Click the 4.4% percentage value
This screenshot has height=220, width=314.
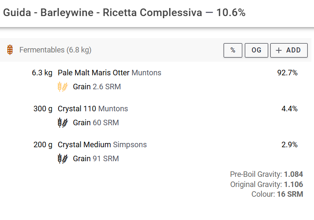click(x=289, y=109)
